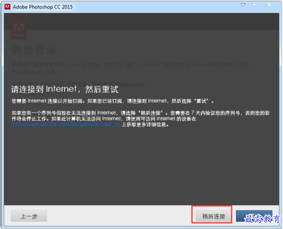Image resolution: width=283 pixels, height=229 pixels.
Task: Click the down-triangle icon in title bar
Action: [243, 5]
